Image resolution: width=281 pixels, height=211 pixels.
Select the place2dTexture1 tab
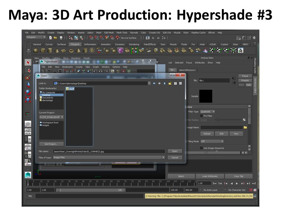187,70
